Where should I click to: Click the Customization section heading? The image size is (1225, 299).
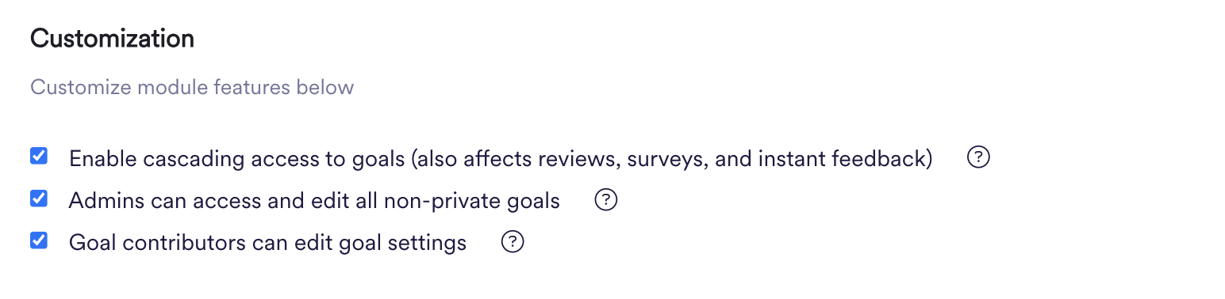[x=112, y=39]
